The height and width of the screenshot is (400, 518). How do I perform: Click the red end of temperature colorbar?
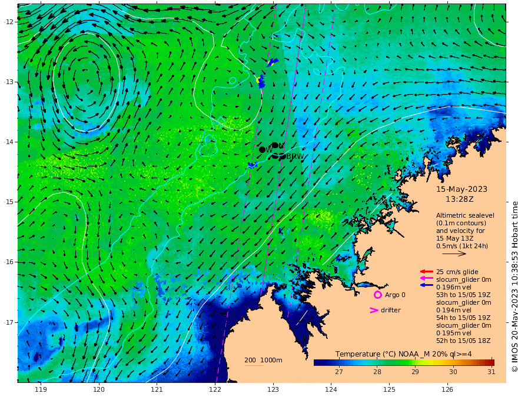pyautogui.click(x=491, y=362)
